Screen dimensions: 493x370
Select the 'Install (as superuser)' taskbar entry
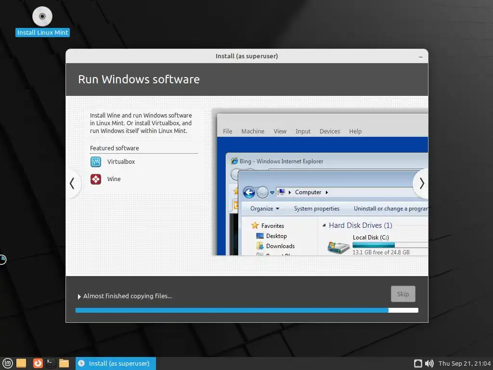(x=116, y=363)
